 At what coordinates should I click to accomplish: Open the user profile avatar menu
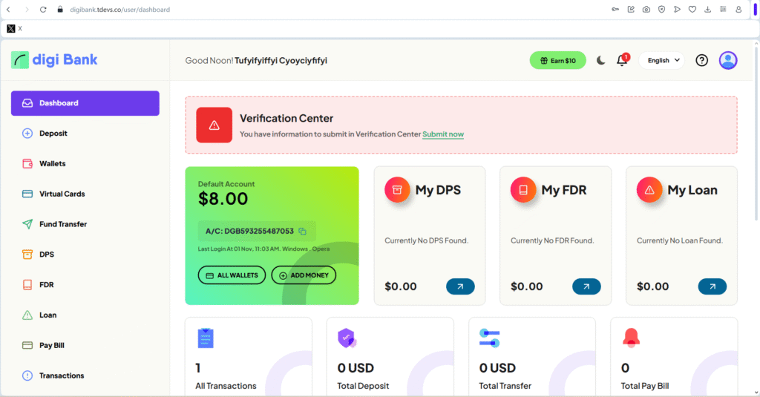(728, 61)
